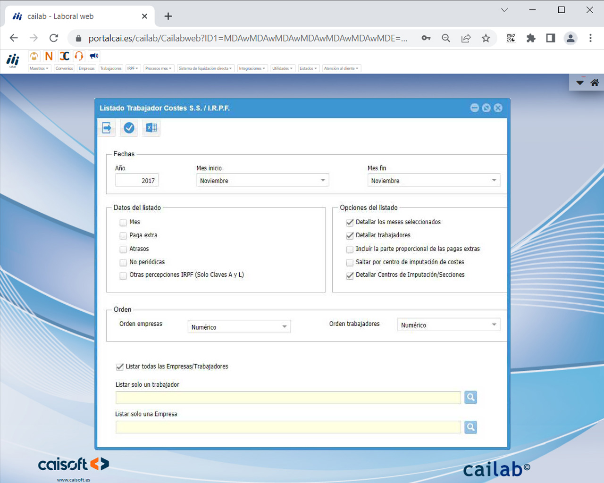Open the Mes inicio dropdown
This screenshot has height=483, width=604.
pos(323,180)
